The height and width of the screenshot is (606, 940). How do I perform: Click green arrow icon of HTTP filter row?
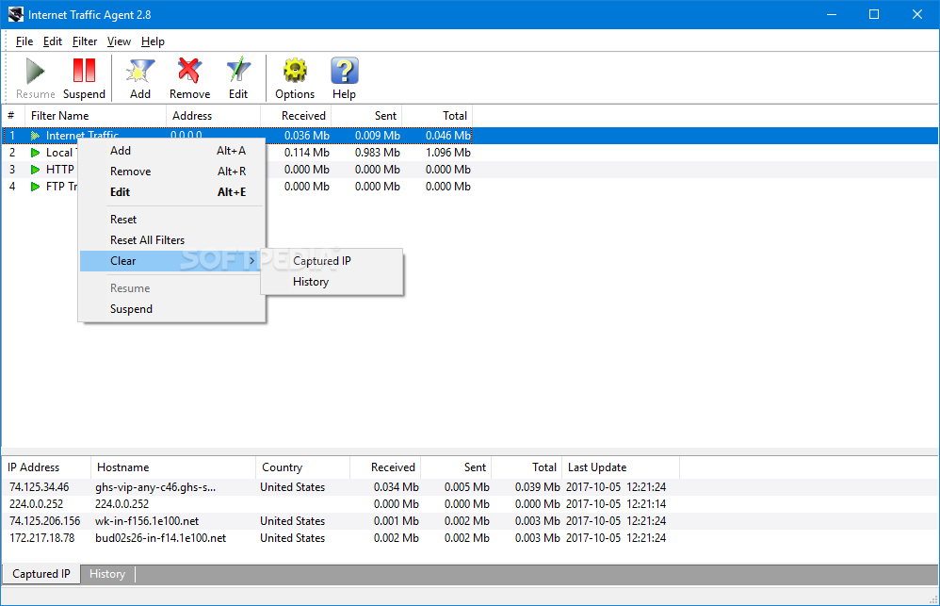[36, 170]
